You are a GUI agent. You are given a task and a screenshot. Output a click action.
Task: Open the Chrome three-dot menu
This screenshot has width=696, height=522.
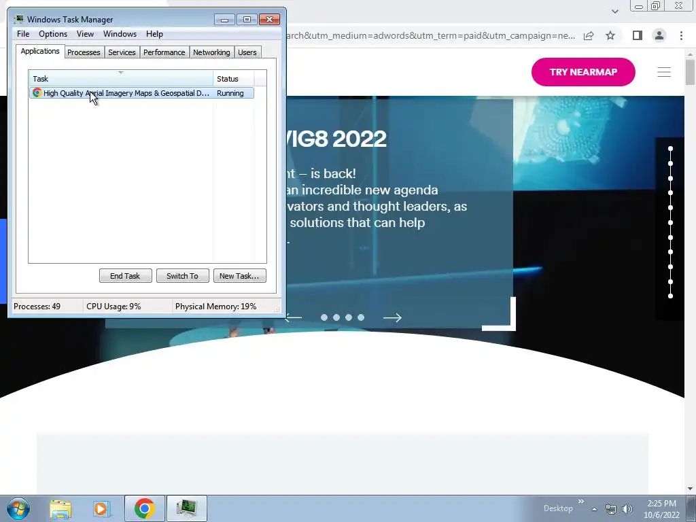click(x=681, y=35)
